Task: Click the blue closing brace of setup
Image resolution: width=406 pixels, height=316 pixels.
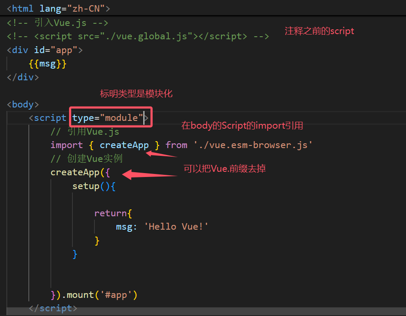Action: [75, 254]
